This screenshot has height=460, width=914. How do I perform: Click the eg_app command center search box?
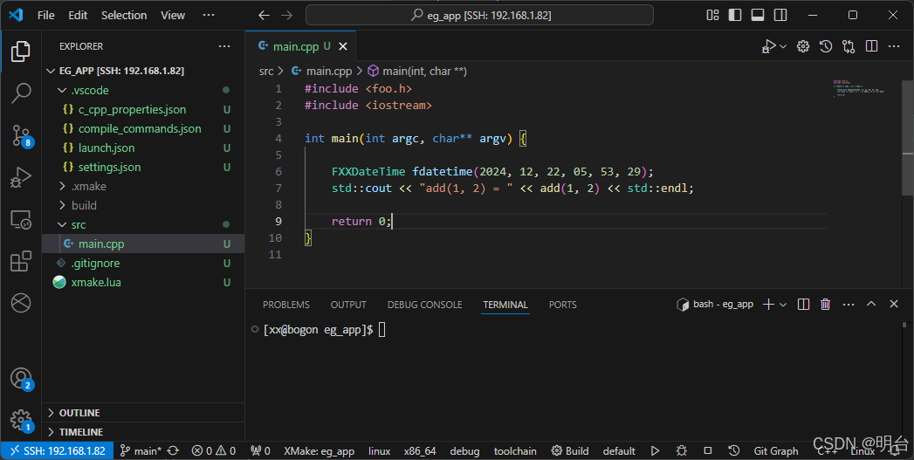[x=479, y=15]
